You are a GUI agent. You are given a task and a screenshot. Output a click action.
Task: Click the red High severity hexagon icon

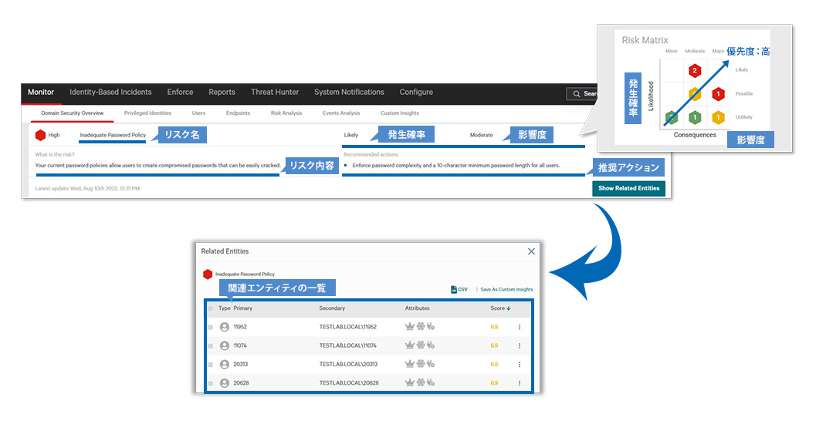pyautogui.click(x=40, y=135)
